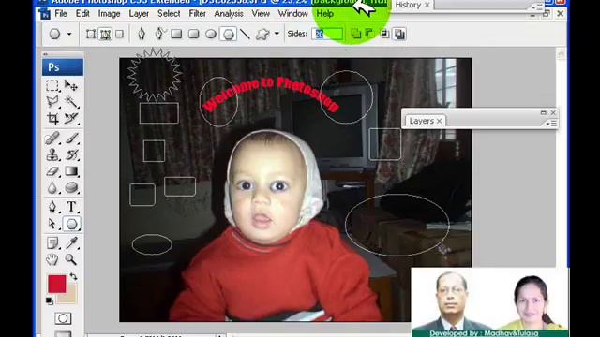The width and height of the screenshot is (600, 337).
Task: Open the Edit menu
Action: (x=82, y=14)
